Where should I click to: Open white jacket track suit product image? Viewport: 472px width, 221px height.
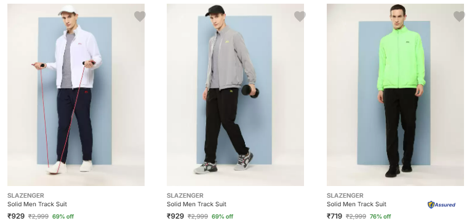[76, 95]
